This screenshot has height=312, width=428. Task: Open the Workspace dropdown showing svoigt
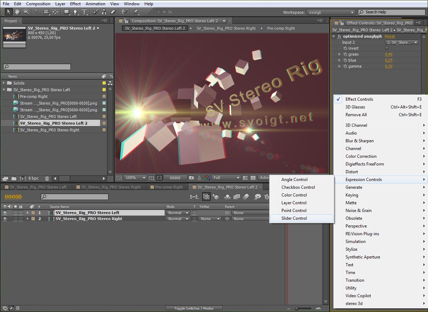pos(331,12)
